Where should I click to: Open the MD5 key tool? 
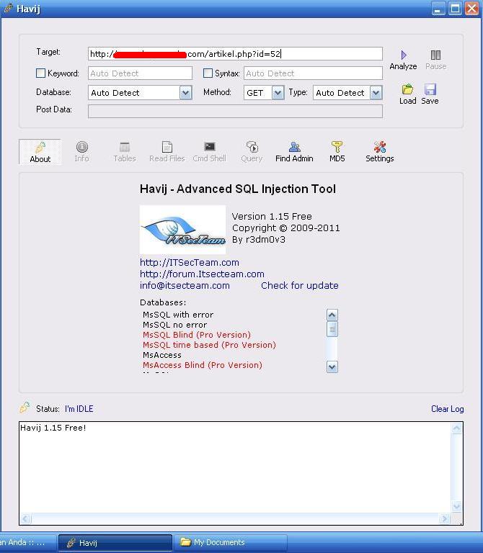[x=337, y=152]
